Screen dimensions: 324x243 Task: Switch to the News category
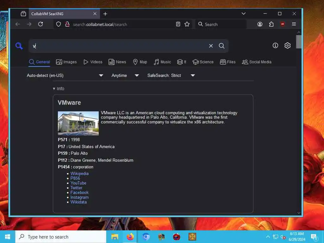[x=117, y=62]
